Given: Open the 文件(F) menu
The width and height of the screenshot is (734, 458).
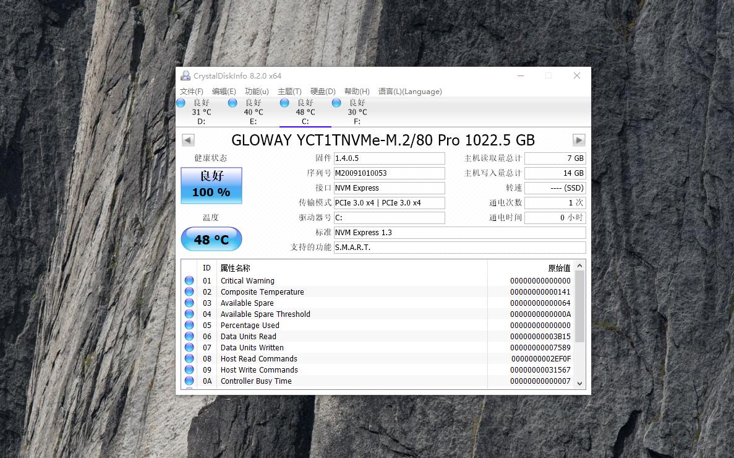Looking at the screenshot, I should point(192,92).
